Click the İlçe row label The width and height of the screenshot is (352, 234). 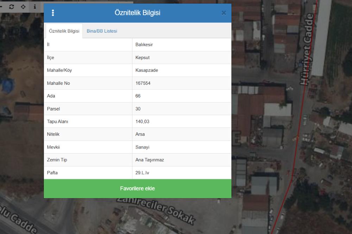tap(50, 57)
